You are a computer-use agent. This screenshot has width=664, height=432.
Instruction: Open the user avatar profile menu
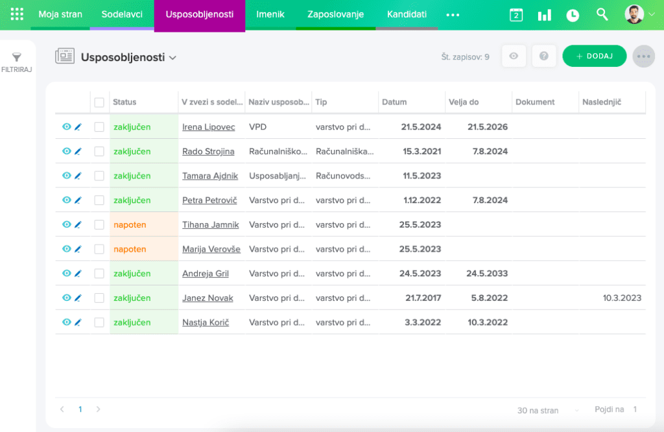(x=639, y=14)
